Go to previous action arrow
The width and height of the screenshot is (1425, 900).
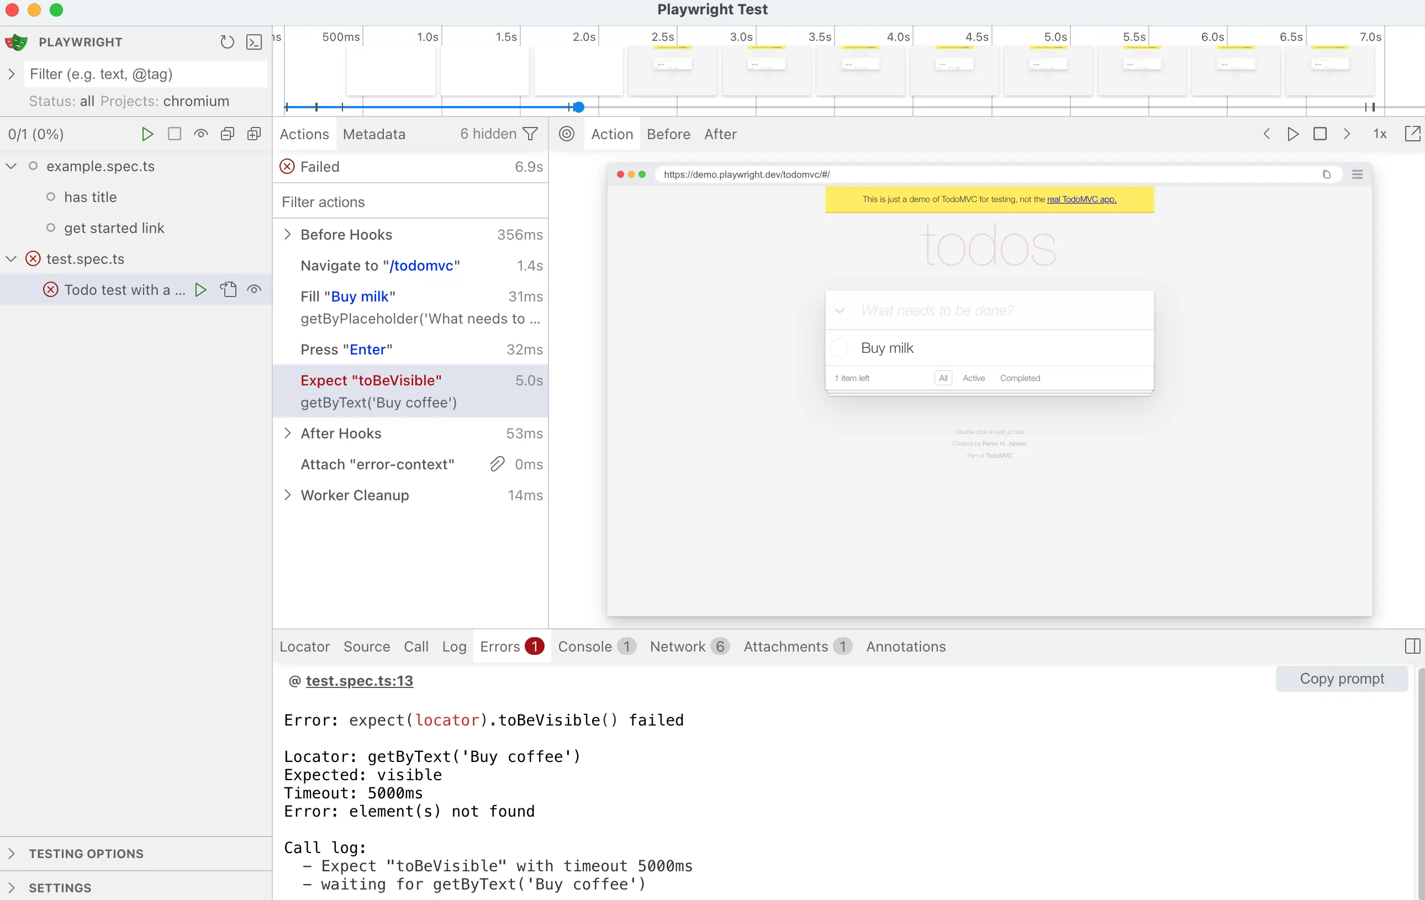(1266, 134)
